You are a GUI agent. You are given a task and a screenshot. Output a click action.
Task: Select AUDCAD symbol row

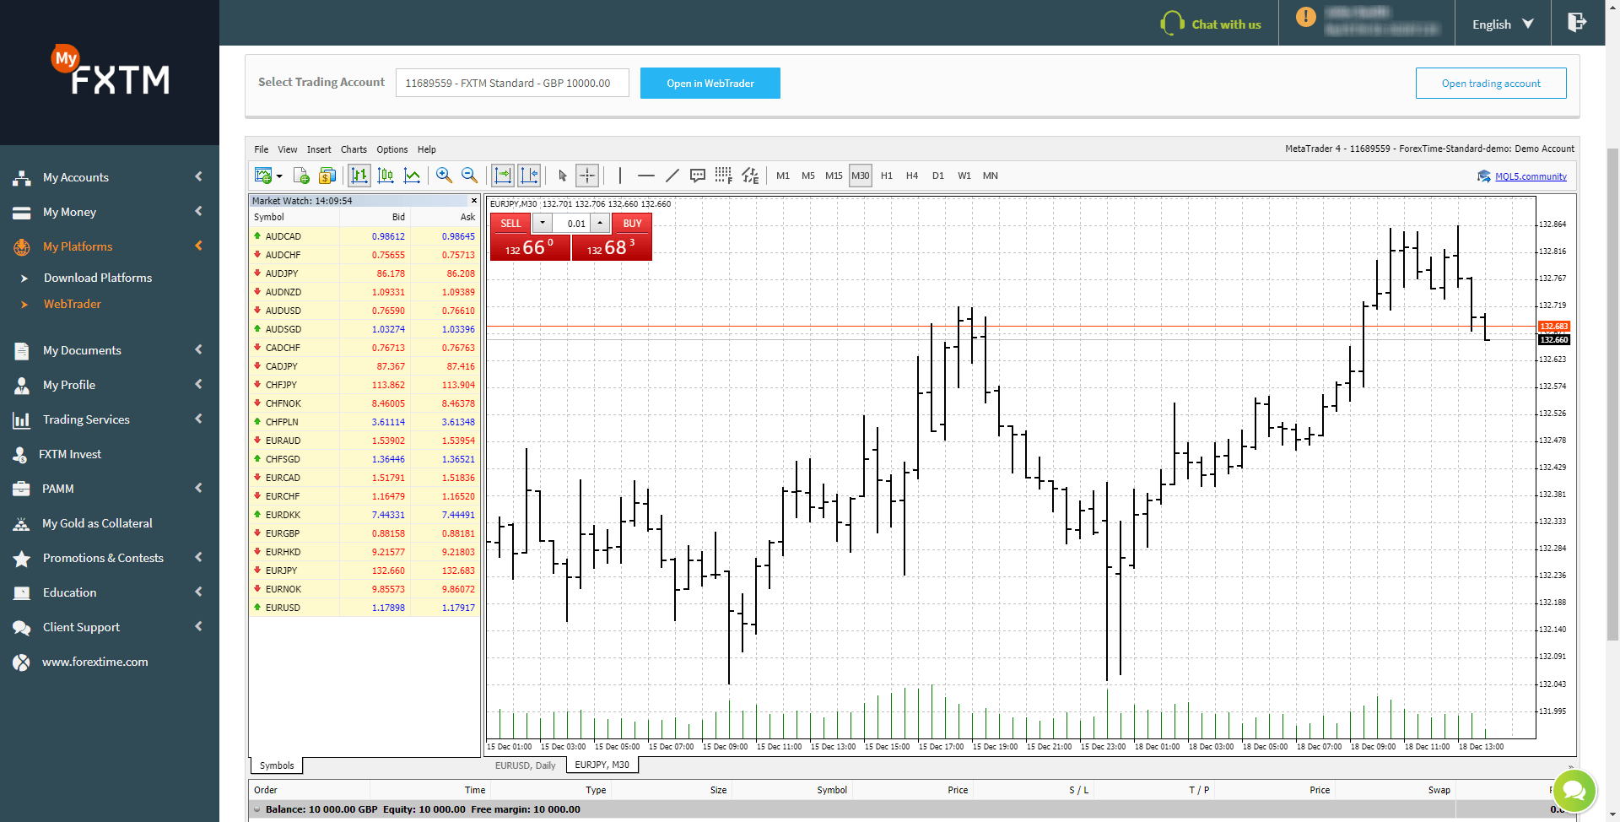tap(364, 236)
